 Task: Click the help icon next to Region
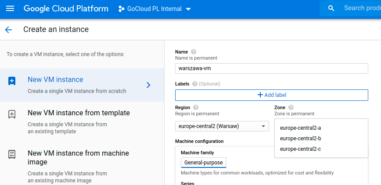coord(196,107)
